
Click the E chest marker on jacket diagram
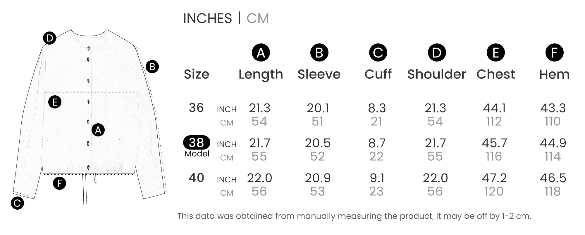coord(55,102)
